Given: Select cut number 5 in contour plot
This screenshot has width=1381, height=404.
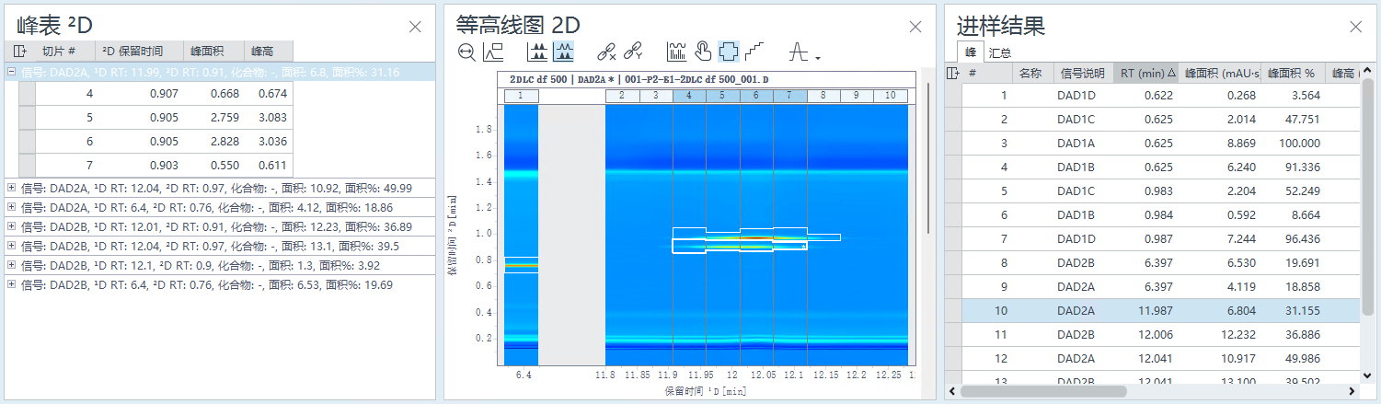Looking at the screenshot, I should (722, 96).
